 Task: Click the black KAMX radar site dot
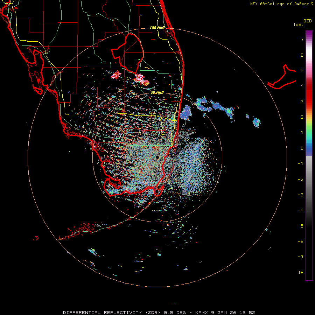[157, 157]
